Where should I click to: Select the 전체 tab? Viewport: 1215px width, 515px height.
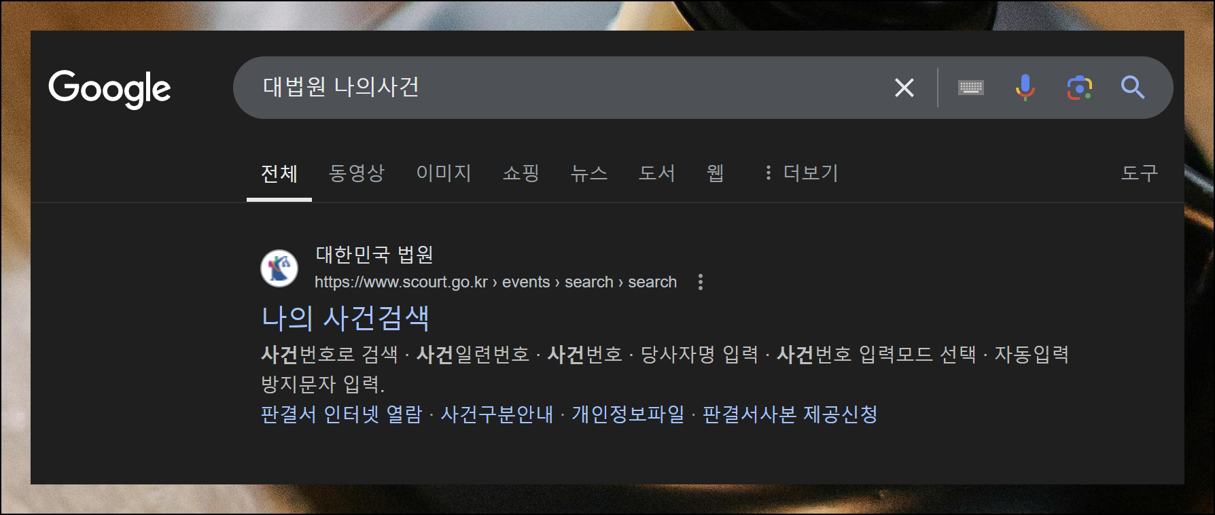279,173
